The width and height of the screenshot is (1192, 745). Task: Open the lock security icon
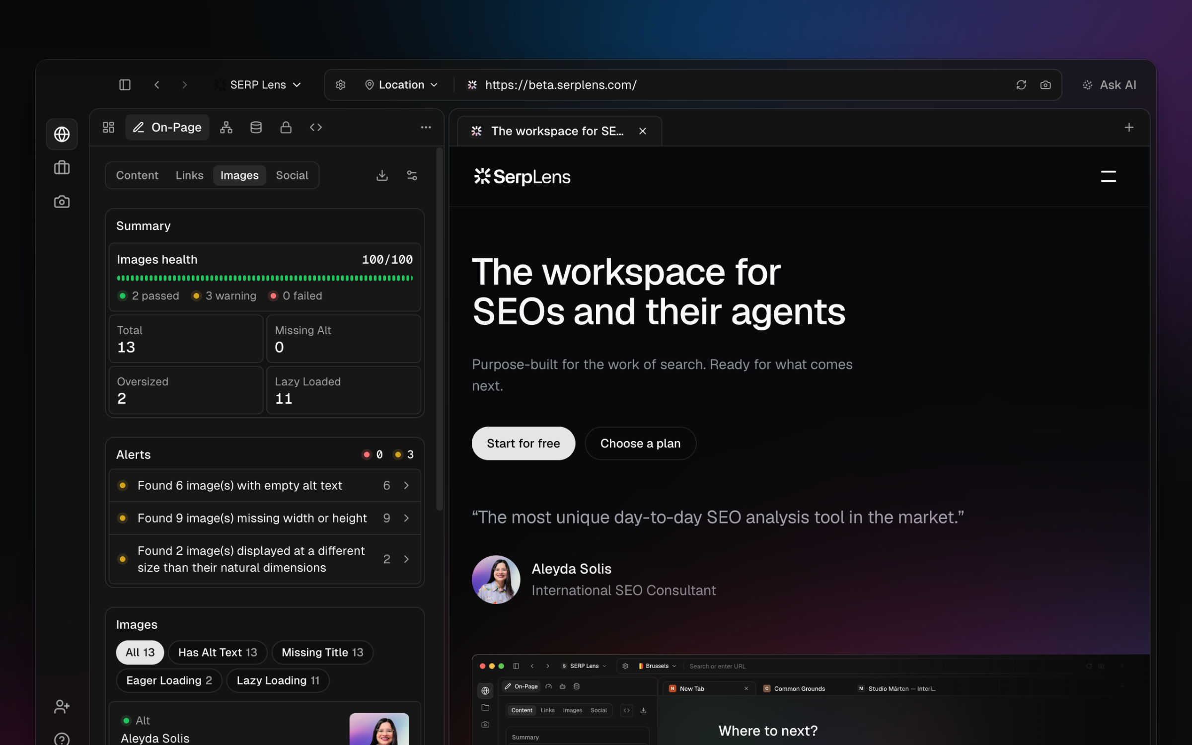coord(286,128)
